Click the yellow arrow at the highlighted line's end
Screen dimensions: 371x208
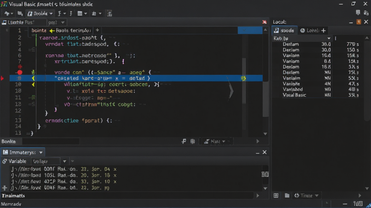(x=243, y=78)
